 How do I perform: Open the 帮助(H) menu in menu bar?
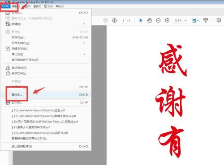coord(60,6)
